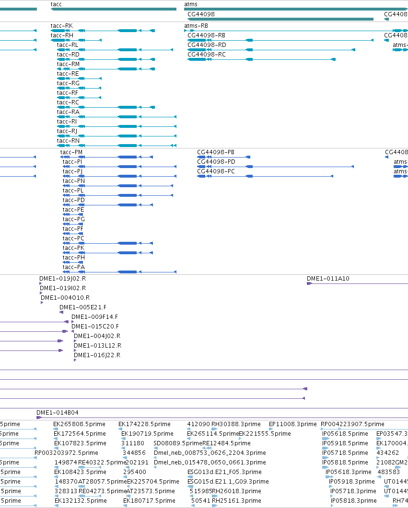Select protein tacc-PN
408x508 pixels.
coord(74,181)
